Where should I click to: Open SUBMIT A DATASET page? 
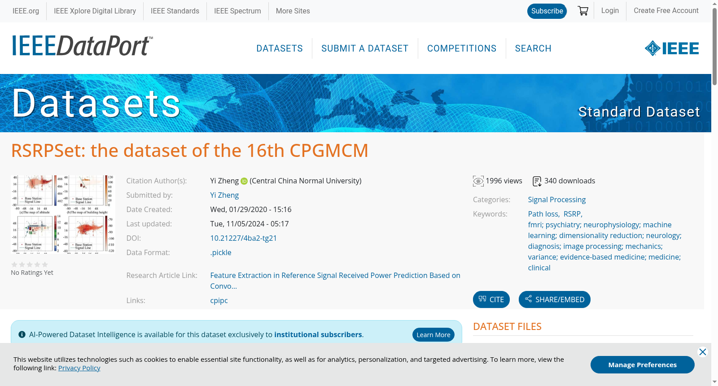[365, 48]
